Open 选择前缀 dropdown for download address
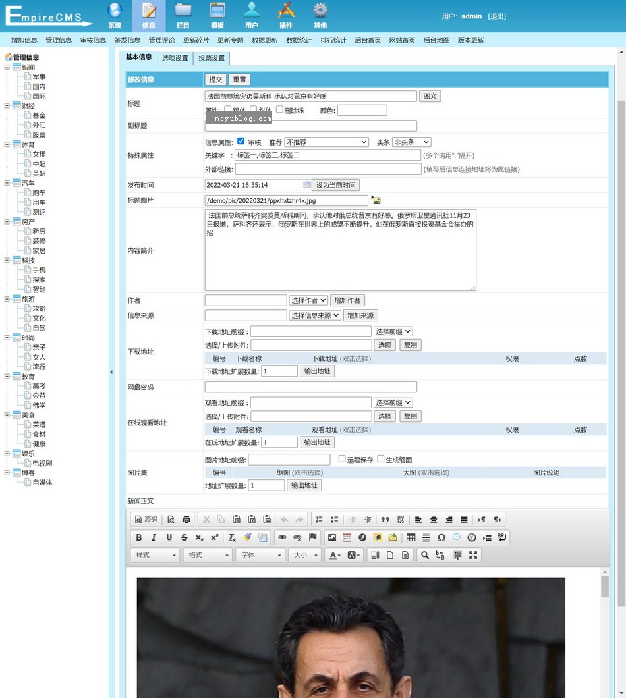The image size is (626, 698). pyautogui.click(x=393, y=331)
